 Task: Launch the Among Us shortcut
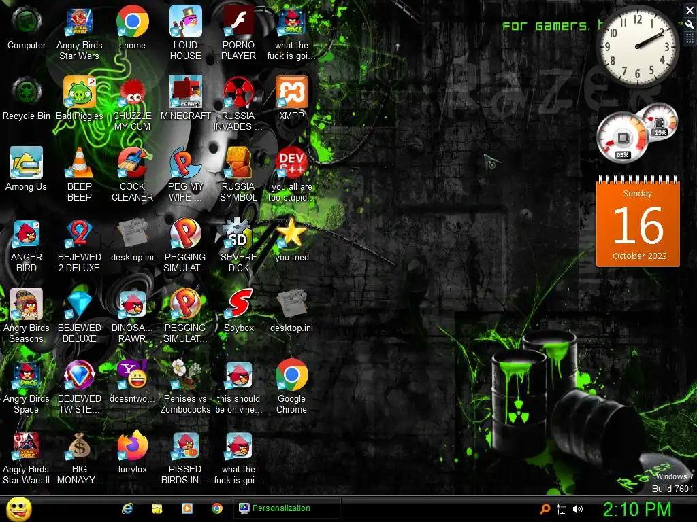pos(27,169)
